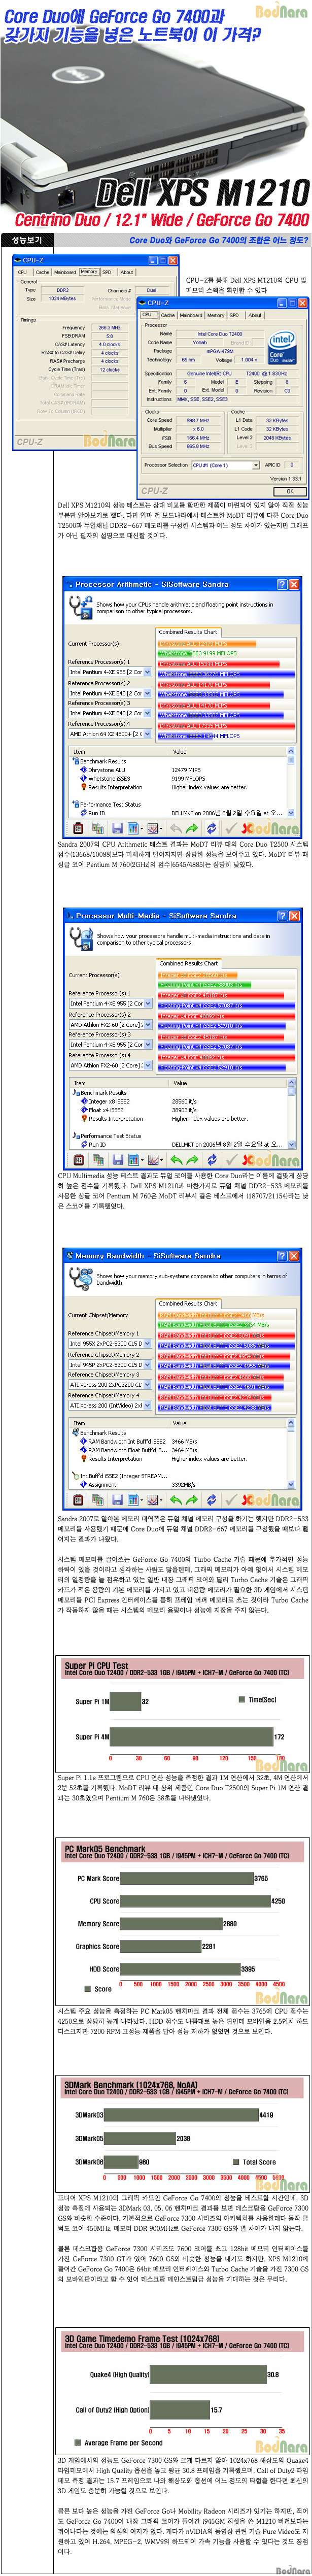The height and width of the screenshot is (2576, 312).
Task: Switch to SPD tab in front CPU-Z window
Action: click(x=234, y=315)
